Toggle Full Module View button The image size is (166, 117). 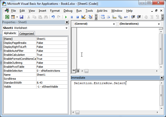[x=78, y=71]
